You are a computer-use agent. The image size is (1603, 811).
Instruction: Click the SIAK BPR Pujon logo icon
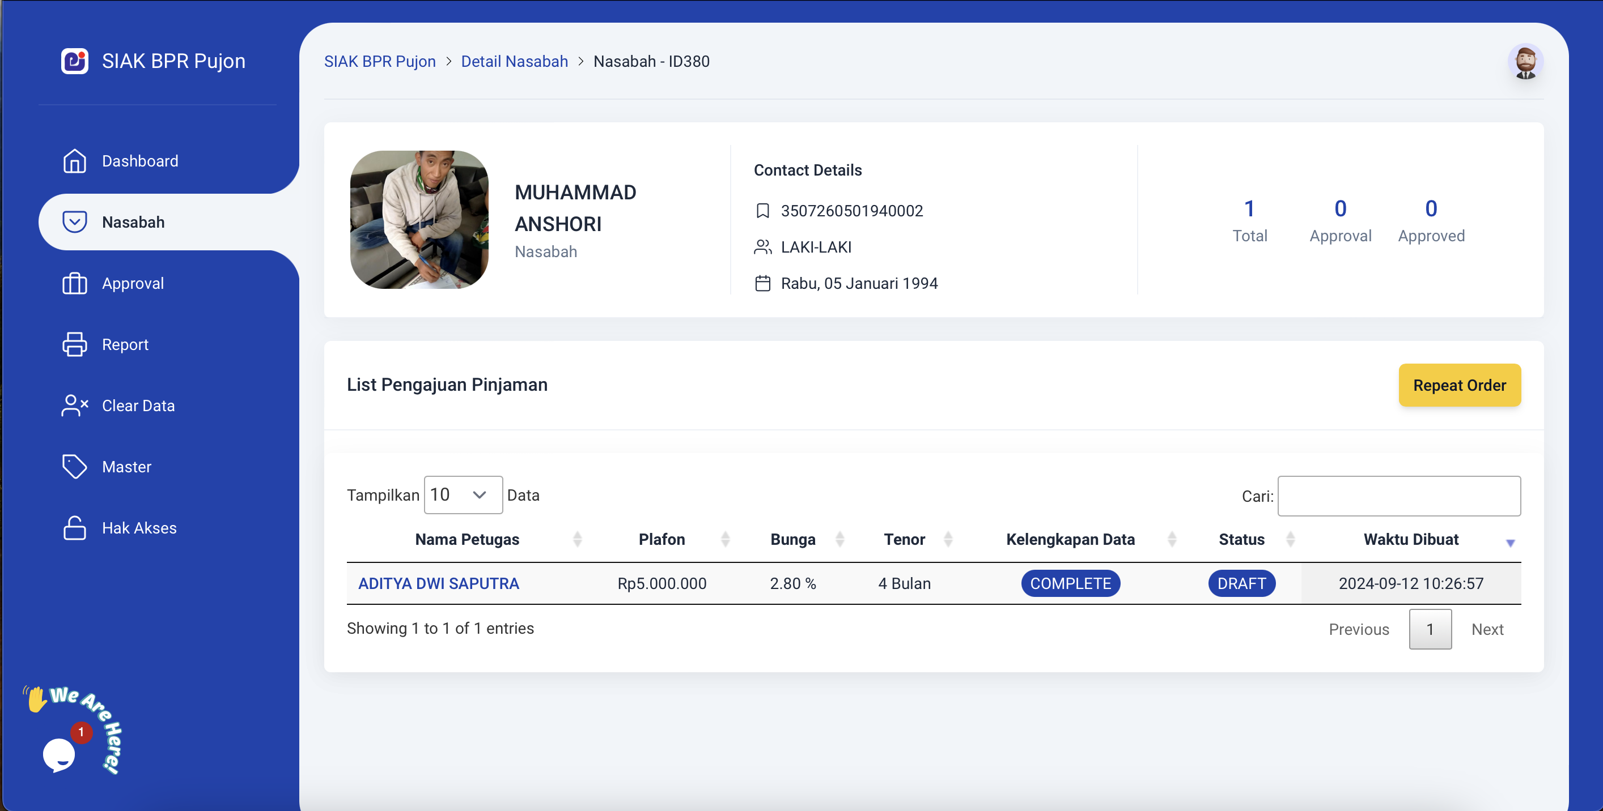click(x=75, y=61)
